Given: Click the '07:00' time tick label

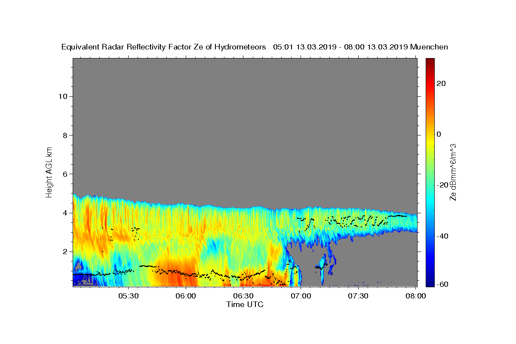Looking at the screenshot, I should (301, 296).
